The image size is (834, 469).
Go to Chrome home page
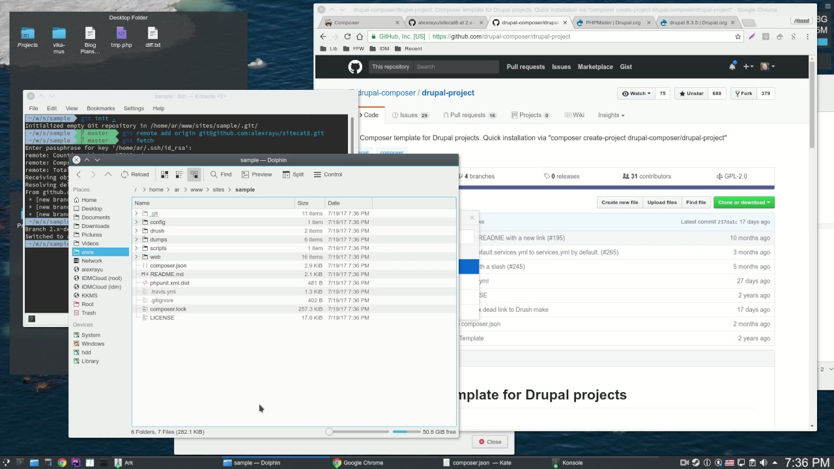coord(359,36)
